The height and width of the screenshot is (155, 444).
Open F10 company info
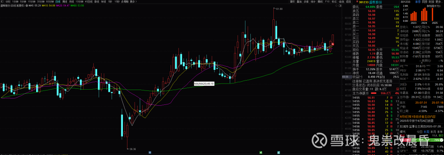[327, 2]
